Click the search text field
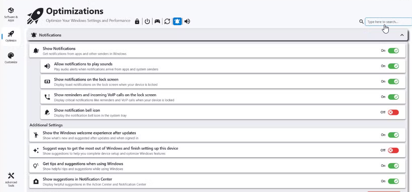The image size is (412, 192). tap(388, 22)
